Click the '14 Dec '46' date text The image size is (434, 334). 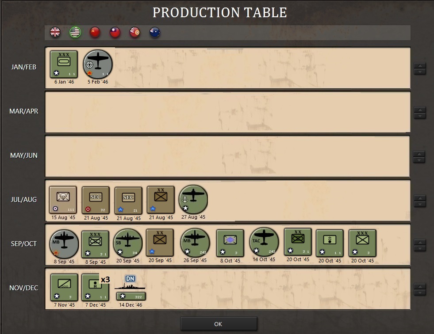(x=131, y=305)
